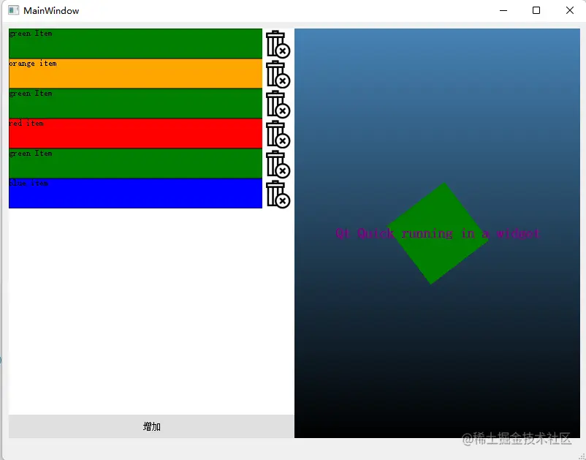Click trash icon of green Item between red and blue
The width and height of the screenshot is (586, 460).
(x=278, y=164)
